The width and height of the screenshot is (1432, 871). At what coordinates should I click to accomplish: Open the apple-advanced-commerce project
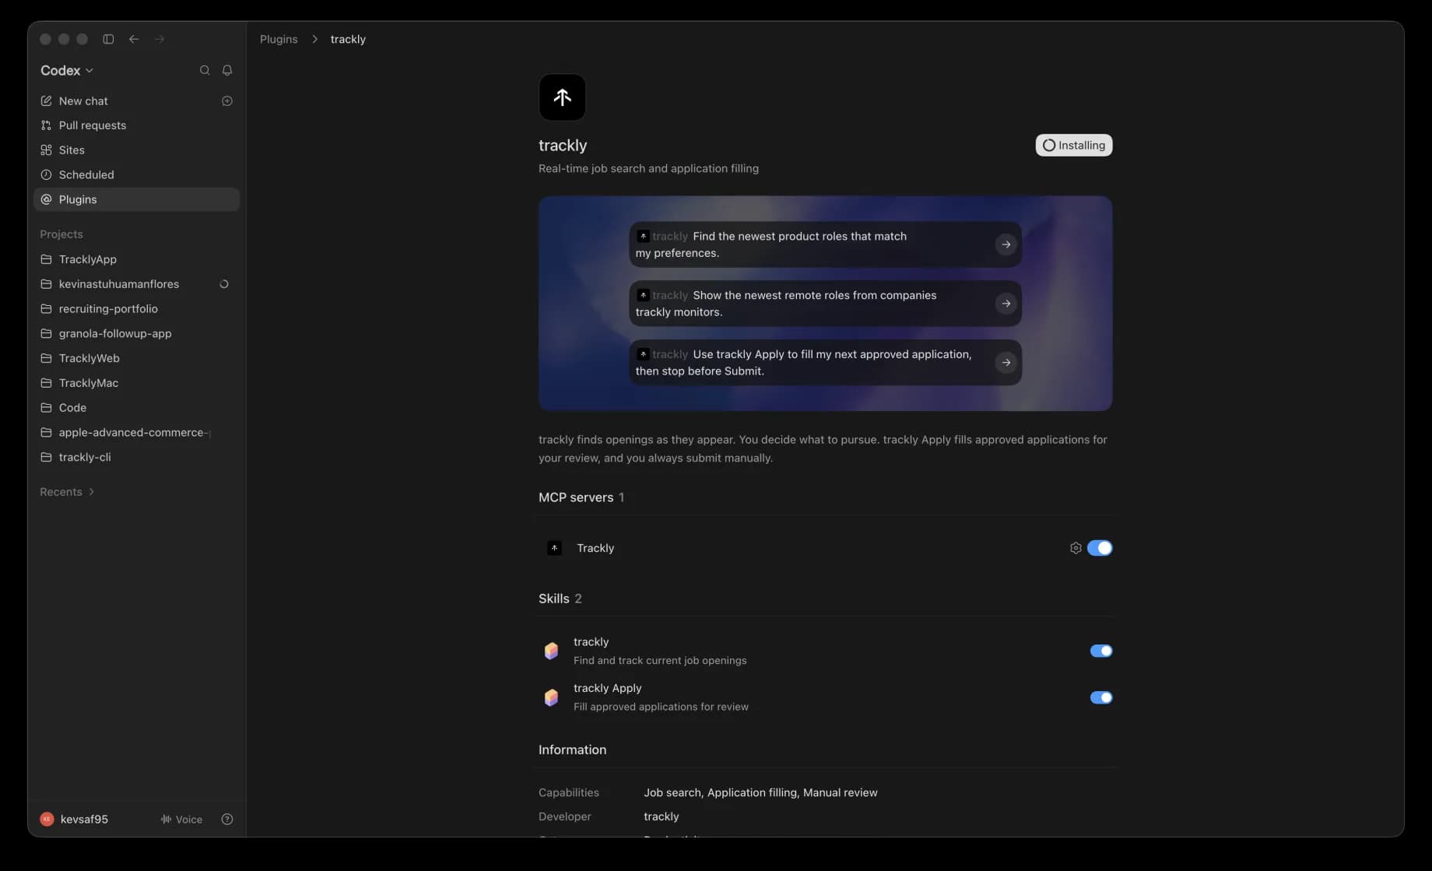137,432
